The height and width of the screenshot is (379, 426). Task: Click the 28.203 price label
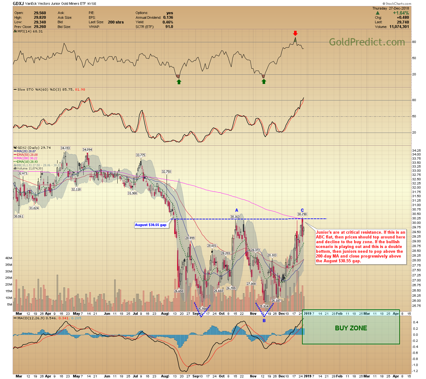point(225,253)
